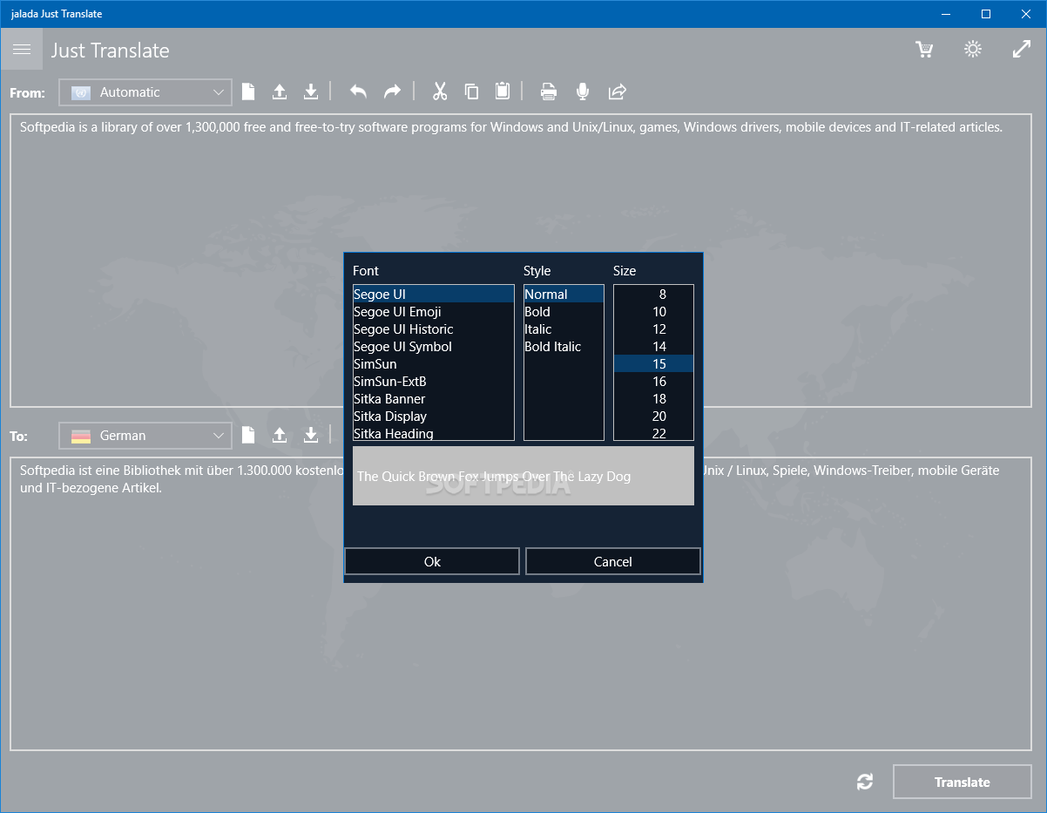Viewport: 1047px width, 813px height.
Task: Select Segoe UI Historic font
Action: pos(434,329)
